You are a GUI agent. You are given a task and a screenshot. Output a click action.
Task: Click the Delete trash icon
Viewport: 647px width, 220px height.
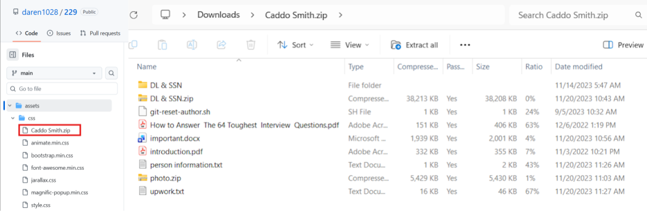point(250,45)
